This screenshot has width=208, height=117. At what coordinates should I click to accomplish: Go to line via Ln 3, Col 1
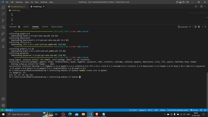click(133, 110)
